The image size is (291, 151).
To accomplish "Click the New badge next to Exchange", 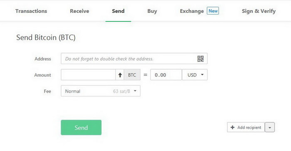I will (x=213, y=11).
